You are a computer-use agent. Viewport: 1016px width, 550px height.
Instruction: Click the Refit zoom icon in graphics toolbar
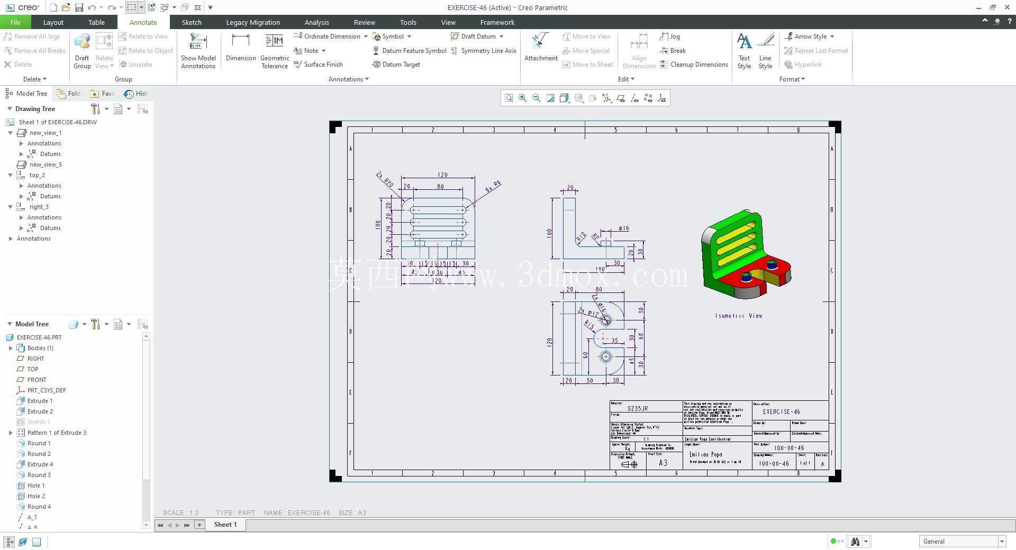(x=509, y=98)
